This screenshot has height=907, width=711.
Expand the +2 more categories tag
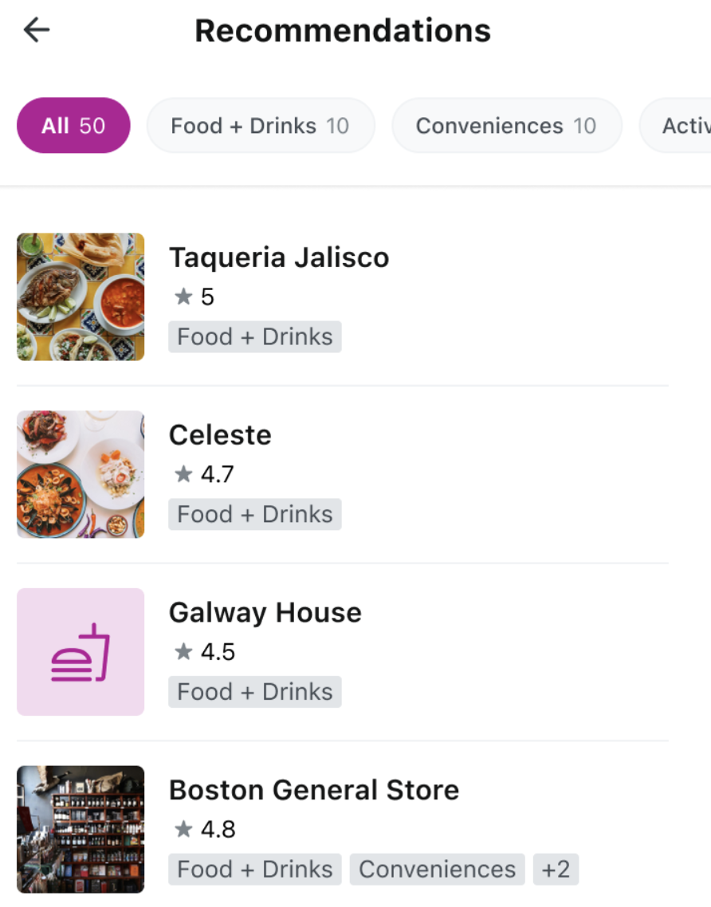pyautogui.click(x=556, y=870)
